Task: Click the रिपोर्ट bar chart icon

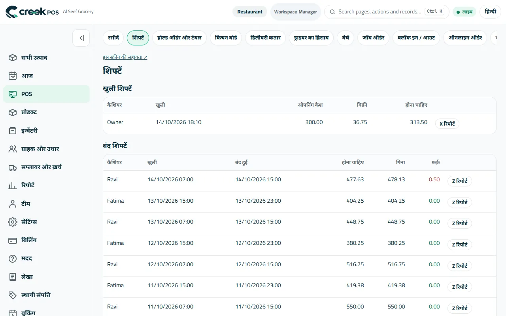Action: (x=13, y=185)
